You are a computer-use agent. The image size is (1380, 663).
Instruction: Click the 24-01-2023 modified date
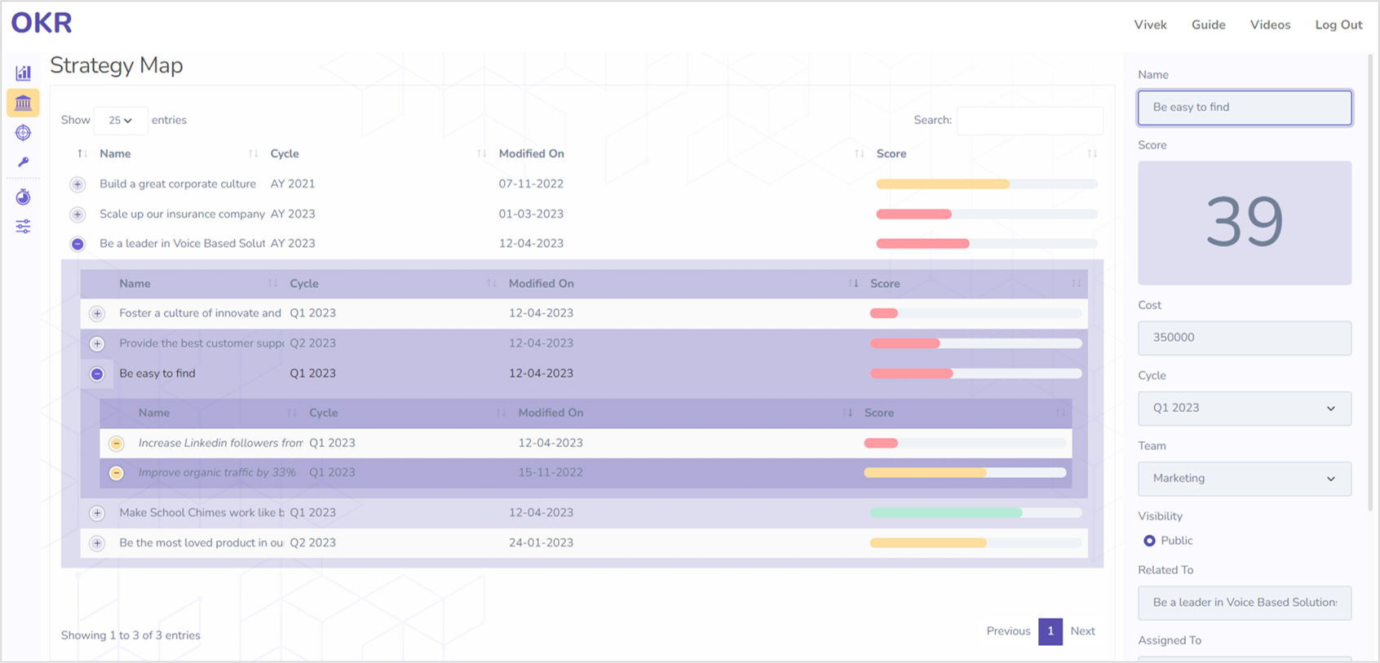pyautogui.click(x=541, y=543)
